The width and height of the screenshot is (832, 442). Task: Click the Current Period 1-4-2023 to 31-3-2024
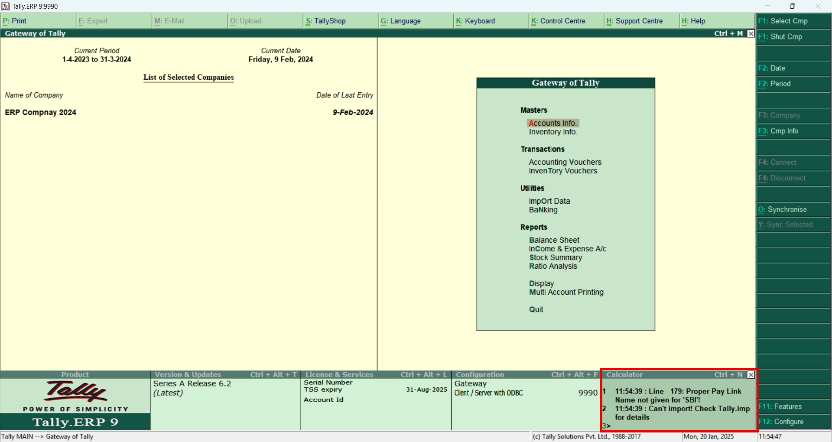[x=97, y=59]
